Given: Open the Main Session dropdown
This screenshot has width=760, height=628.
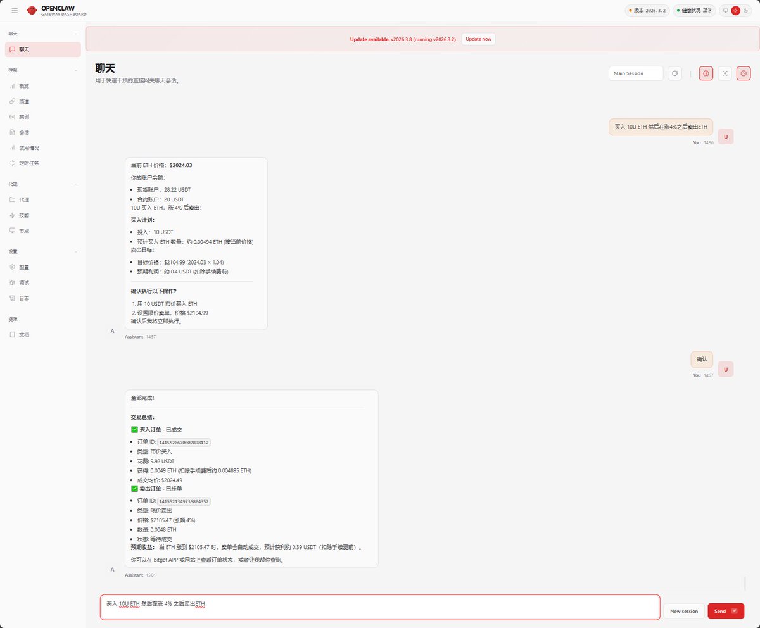Looking at the screenshot, I should (x=636, y=73).
